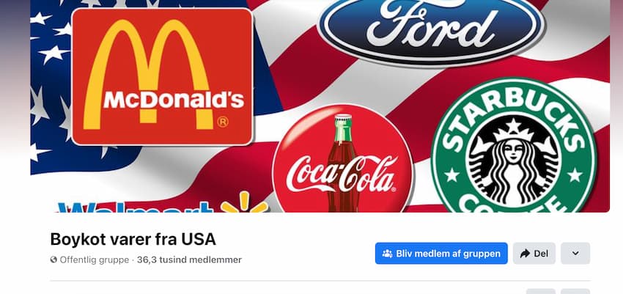The image size is (623, 294).
Task: Click the second partially visible button below the chevron
Action: [x=575, y=291]
